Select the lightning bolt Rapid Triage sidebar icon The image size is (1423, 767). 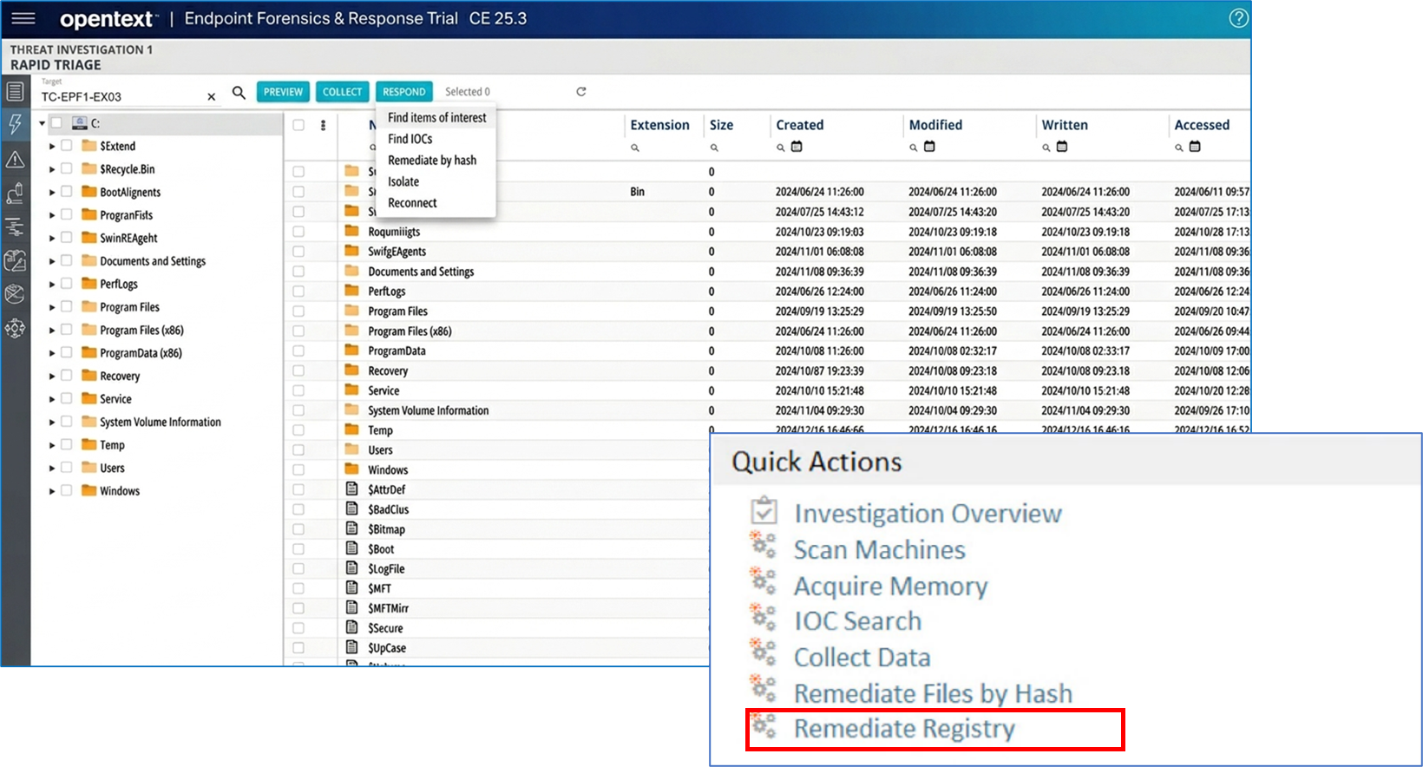(15, 124)
